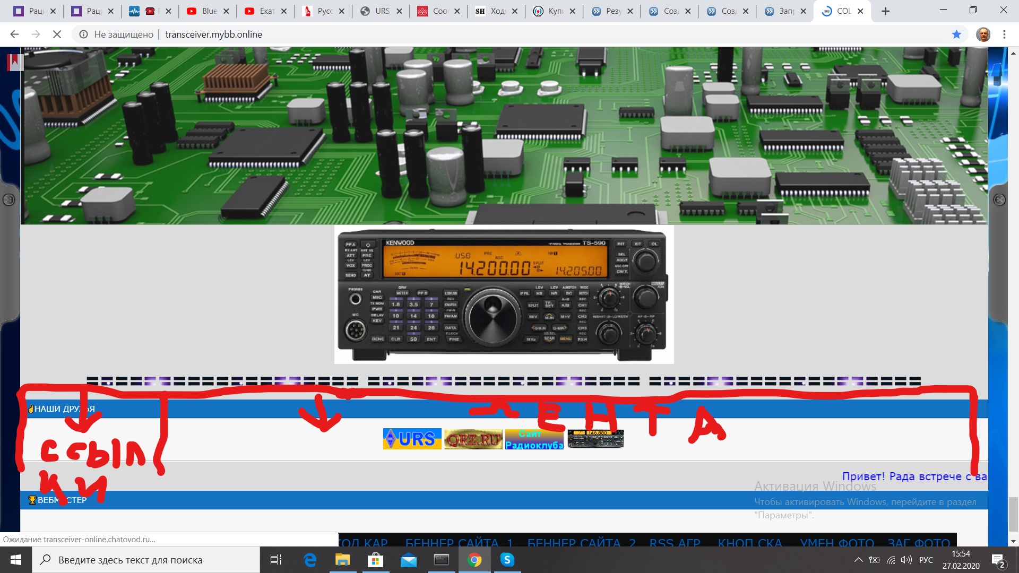The image size is (1019, 573).
Task: Open the notification center icon
Action: tap(998, 560)
